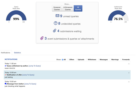This screenshot has height=97, width=136.
Task: Click the 'Today 10:59 am' timestamp
Action: pyautogui.click(x=11, y=72)
